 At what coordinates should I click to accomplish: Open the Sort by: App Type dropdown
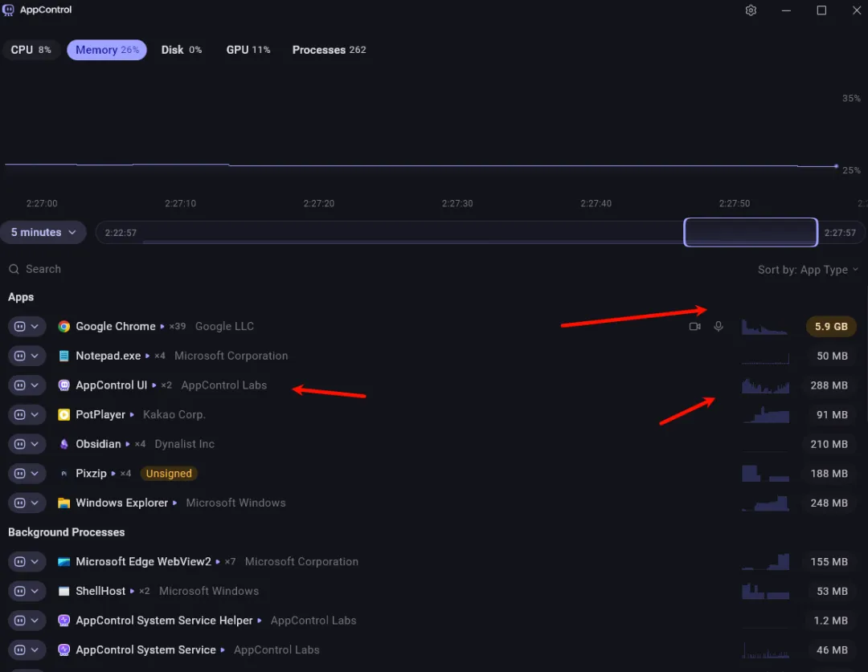coord(808,269)
